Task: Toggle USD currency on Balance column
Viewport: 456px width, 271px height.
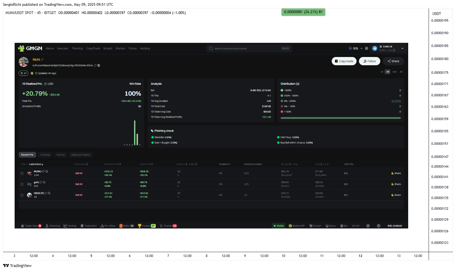Action: [193, 164]
